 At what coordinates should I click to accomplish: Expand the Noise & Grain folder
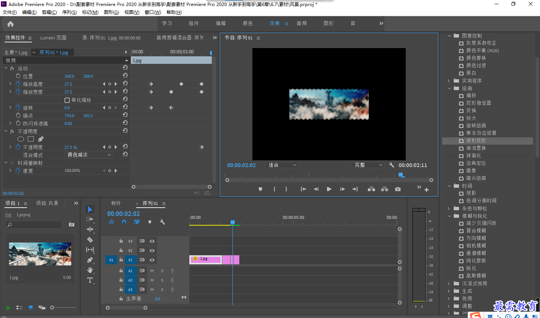(449, 208)
